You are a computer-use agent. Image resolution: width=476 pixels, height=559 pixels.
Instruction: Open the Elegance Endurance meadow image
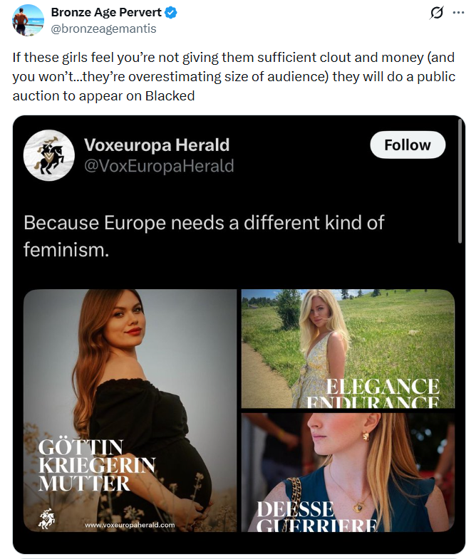click(x=348, y=349)
